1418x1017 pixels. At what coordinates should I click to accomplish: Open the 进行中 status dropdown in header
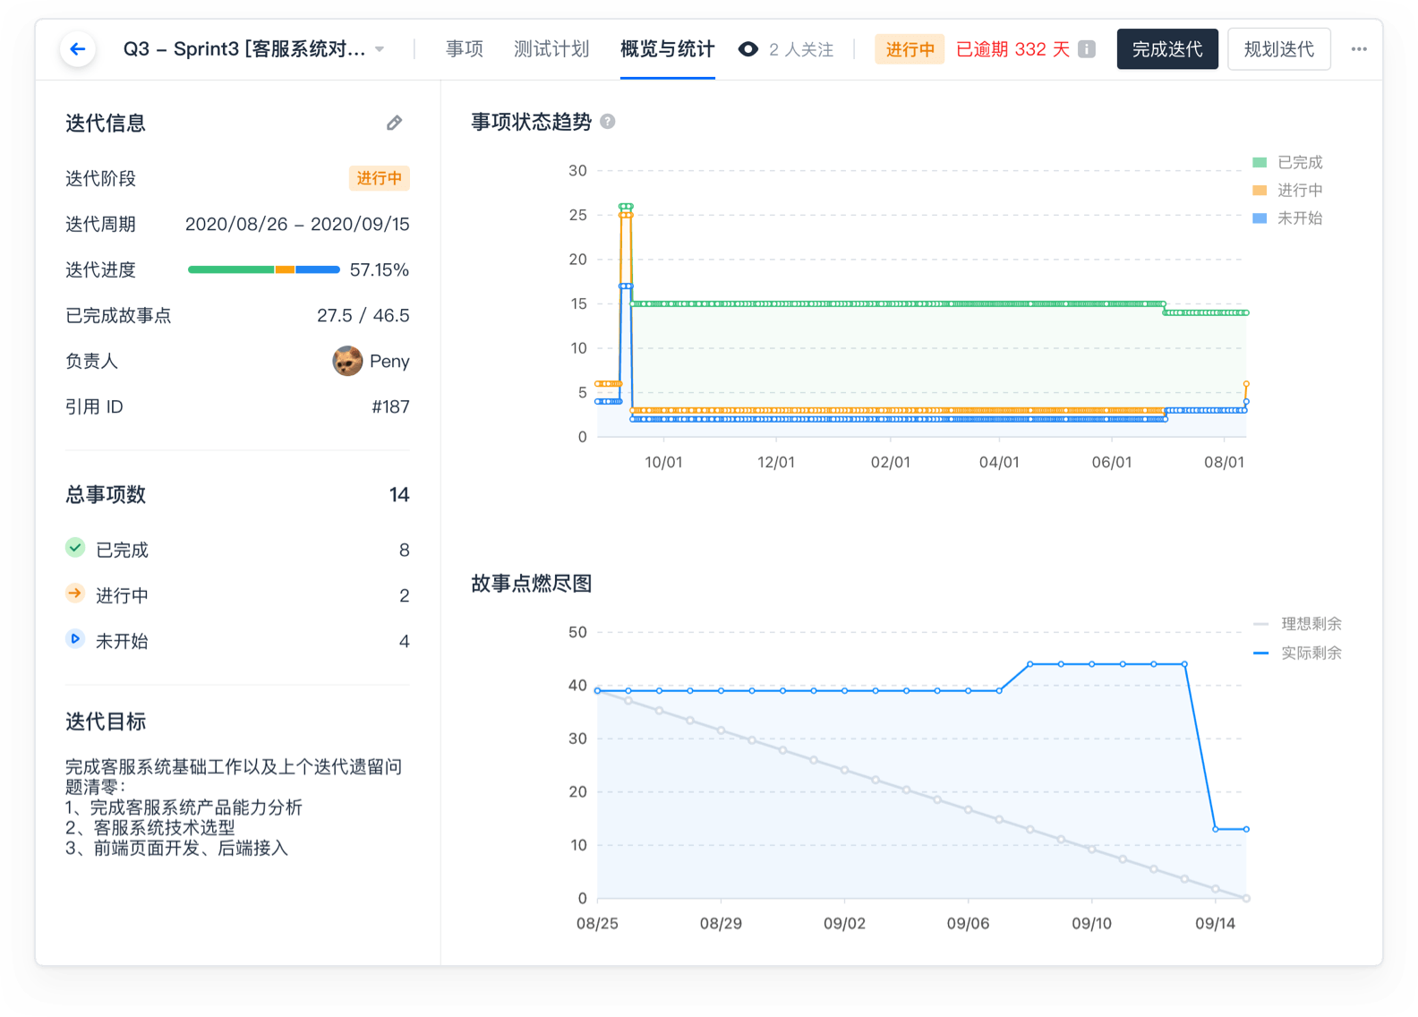tap(910, 49)
